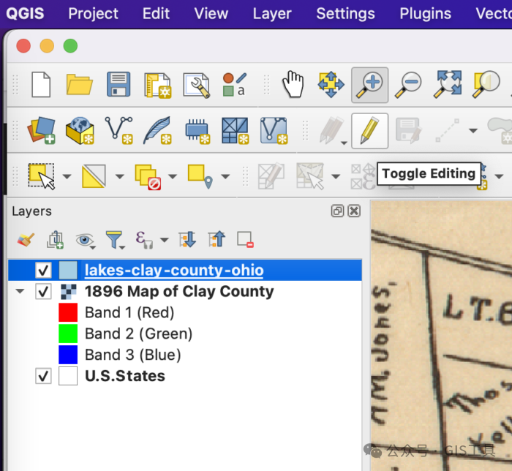Click New SpatiaLite Layer feather icon
The height and width of the screenshot is (471, 512).
(x=158, y=131)
